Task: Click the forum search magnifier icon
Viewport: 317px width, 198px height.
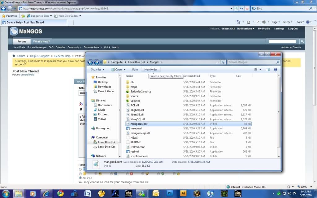Action: click(302, 41)
